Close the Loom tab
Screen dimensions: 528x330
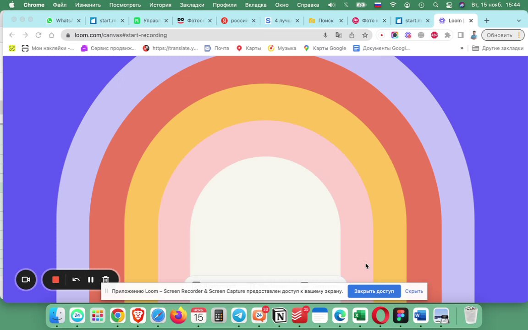click(x=471, y=21)
